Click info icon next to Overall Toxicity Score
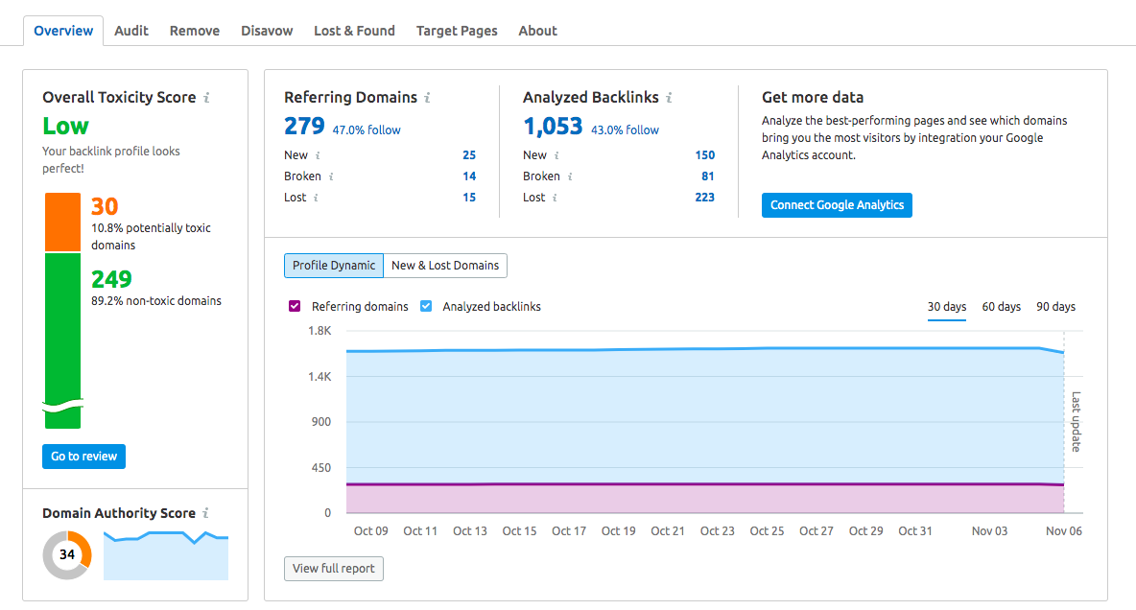 207,98
